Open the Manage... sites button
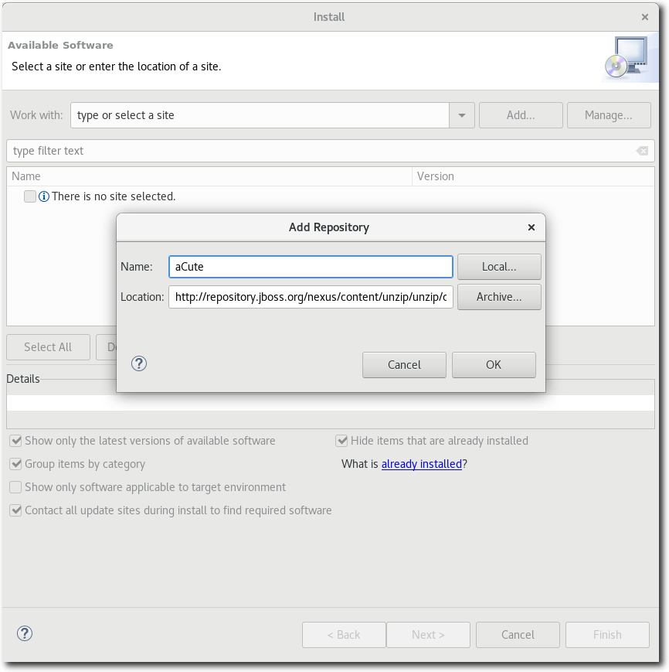 click(609, 114)
